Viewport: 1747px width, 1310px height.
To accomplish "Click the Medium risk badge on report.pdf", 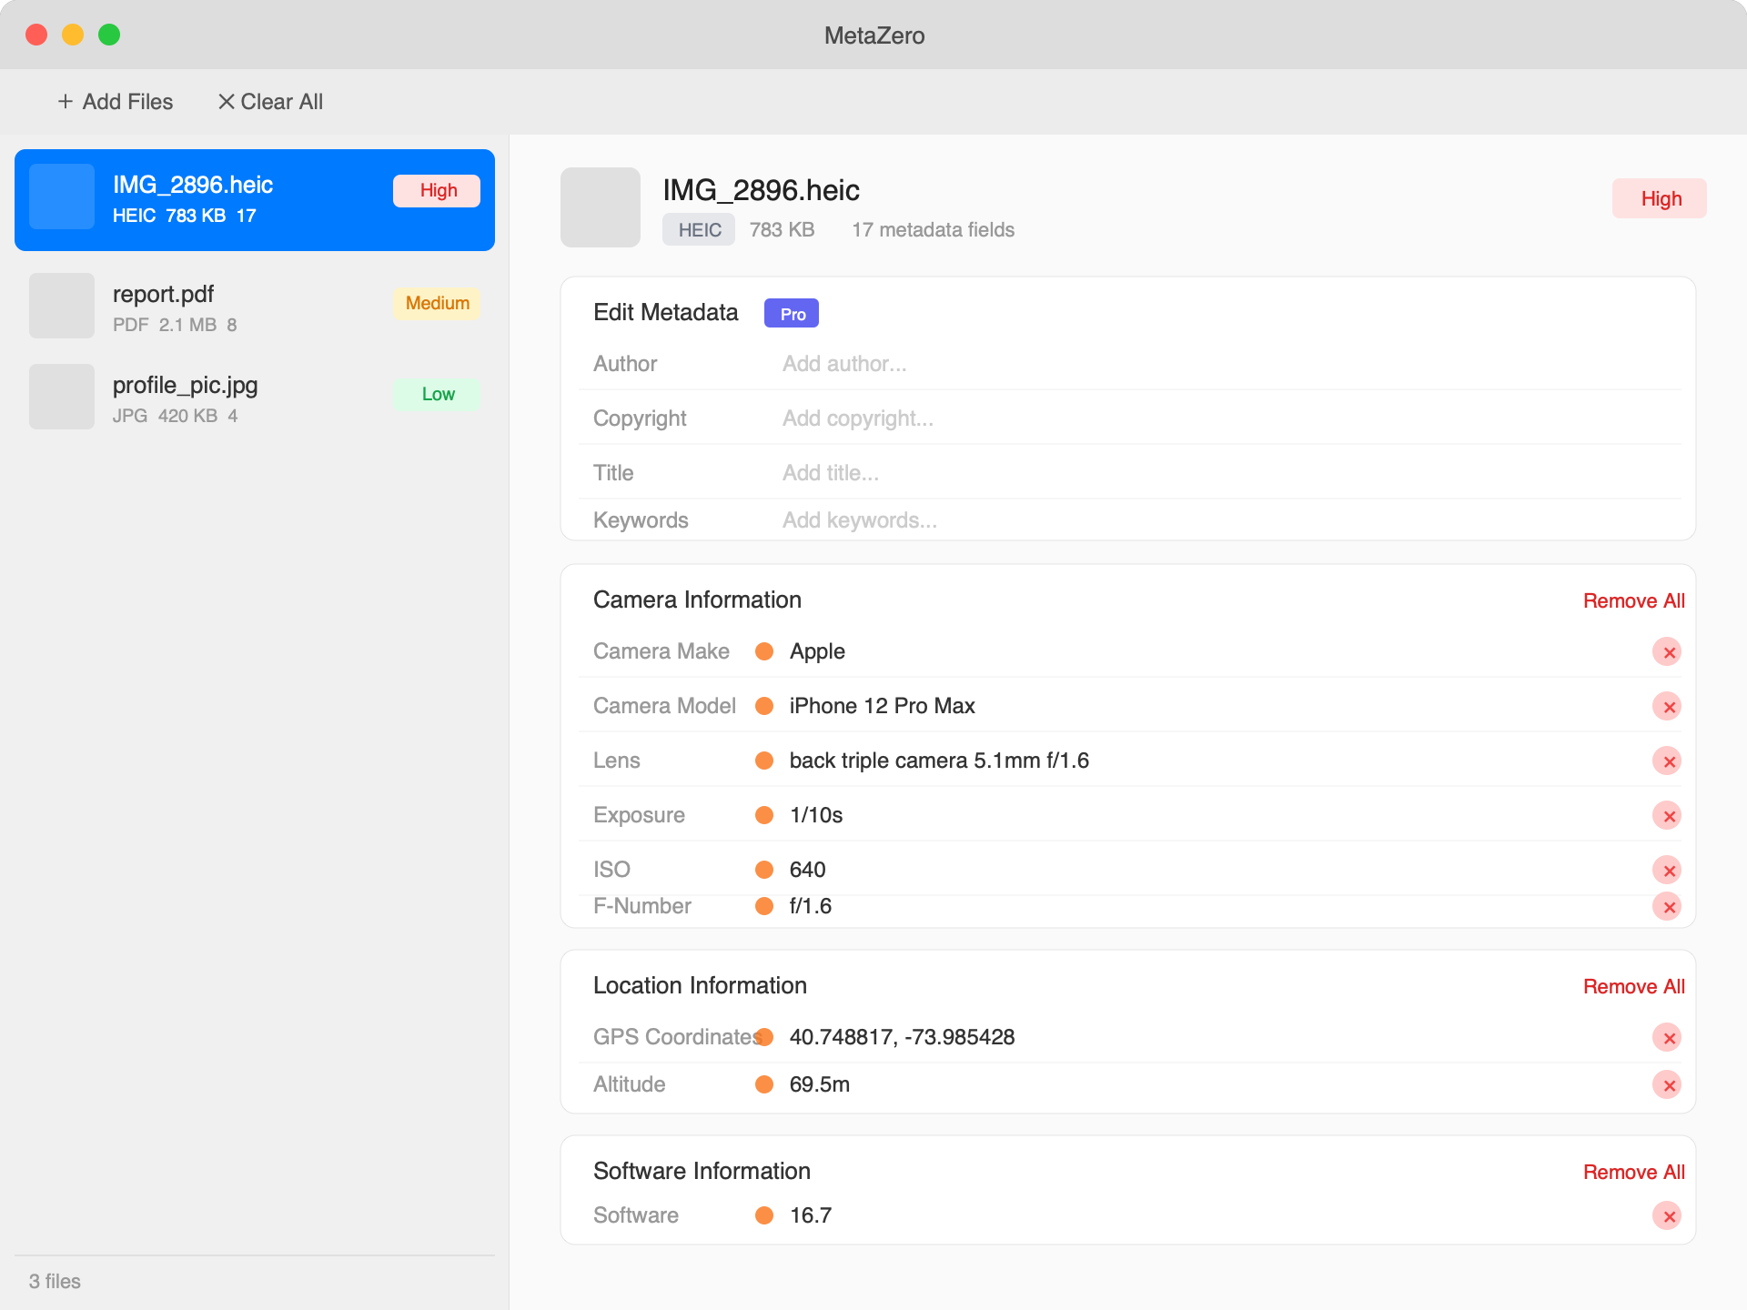I will 438,303.
